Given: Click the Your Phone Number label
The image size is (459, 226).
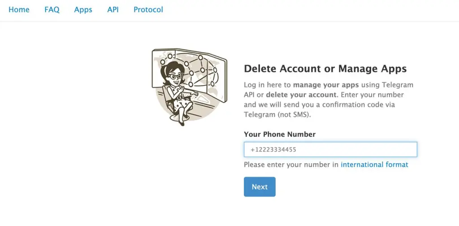Looking at the screenshot, I should [x=280, y=134].
